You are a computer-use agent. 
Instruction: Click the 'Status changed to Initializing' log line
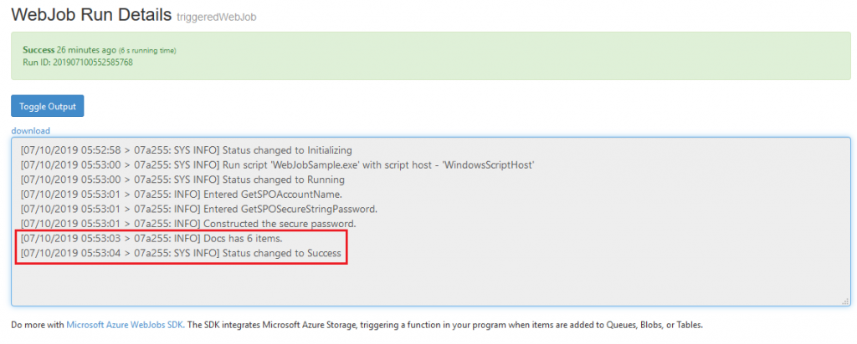tap(187, 150)
